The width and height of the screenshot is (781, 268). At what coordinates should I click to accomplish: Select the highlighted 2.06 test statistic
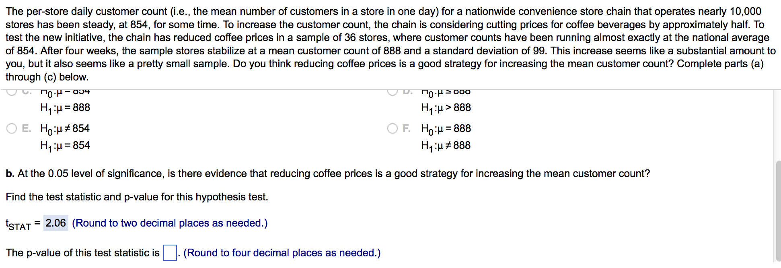tap(55, 223)
